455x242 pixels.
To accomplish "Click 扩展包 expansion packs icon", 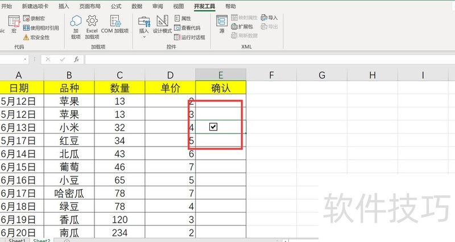I will point(234,27).
